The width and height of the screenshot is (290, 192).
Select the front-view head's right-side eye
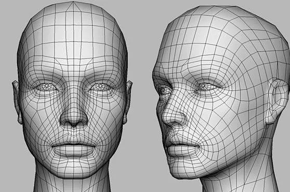101,86
